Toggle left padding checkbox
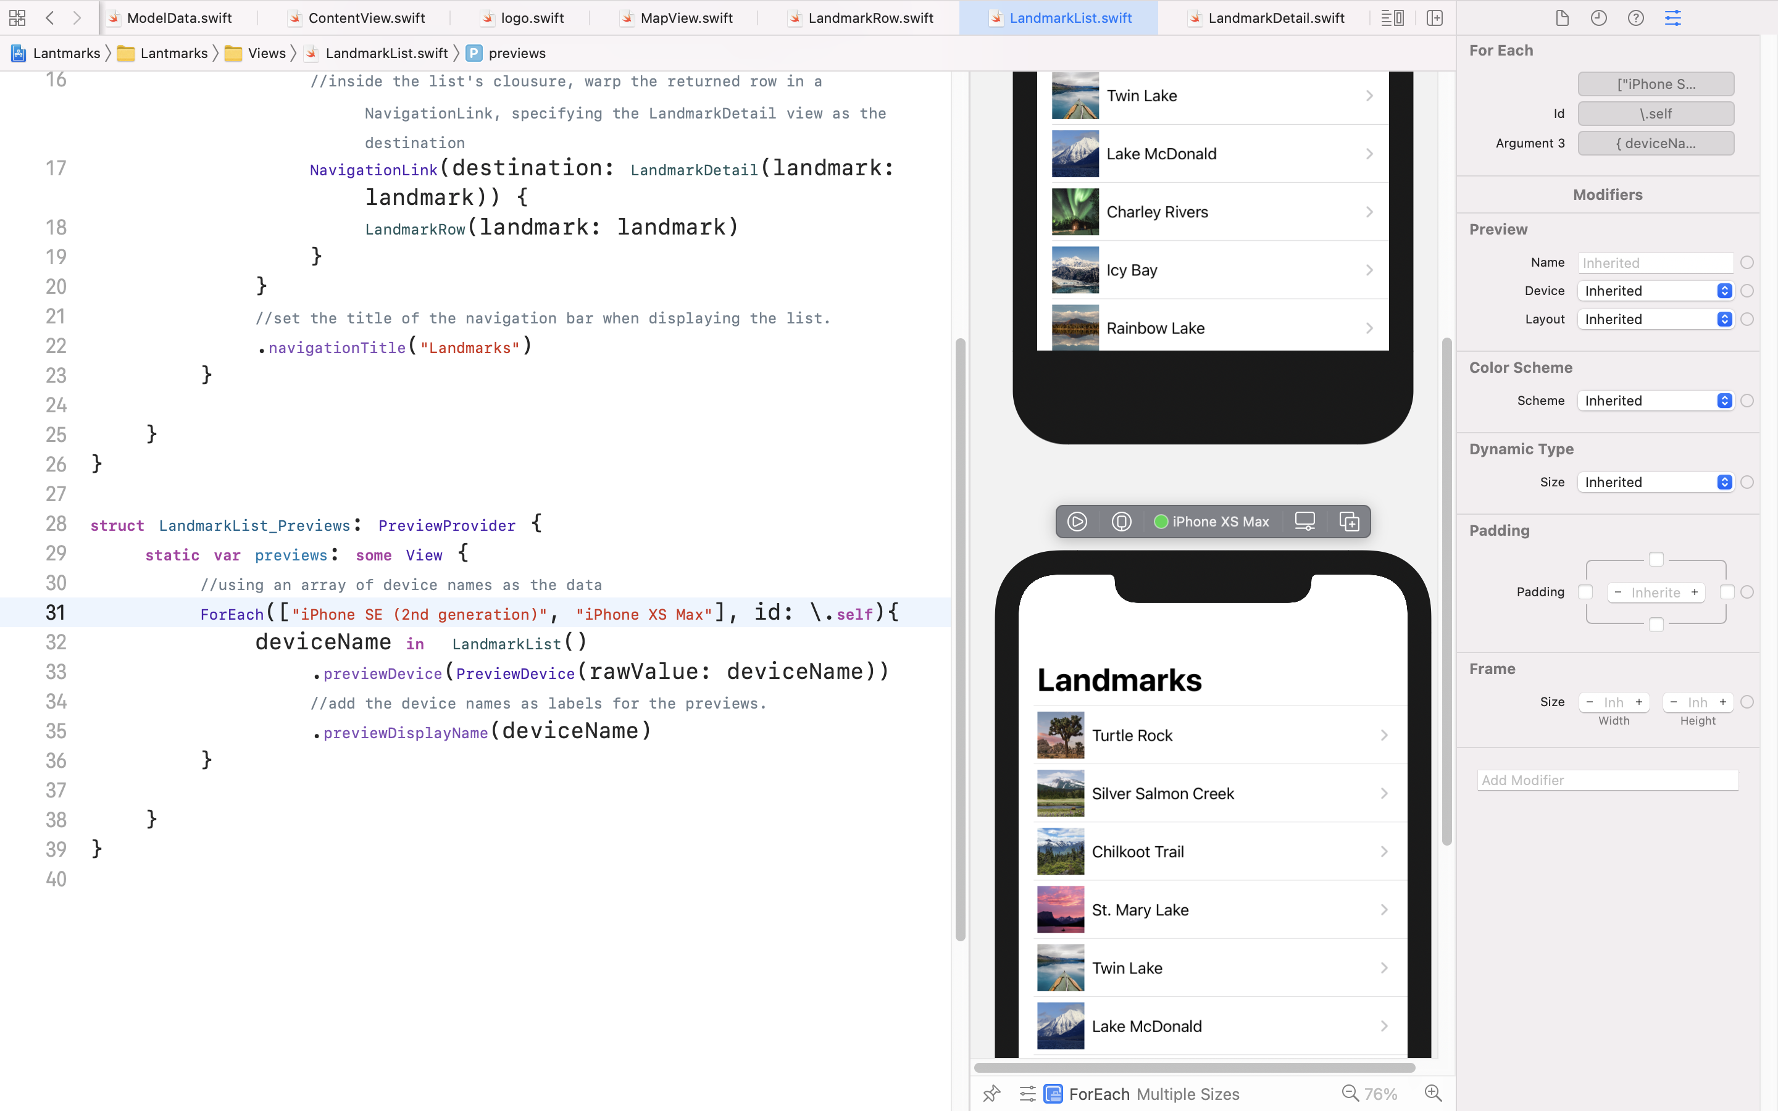 click(1585, 593)
